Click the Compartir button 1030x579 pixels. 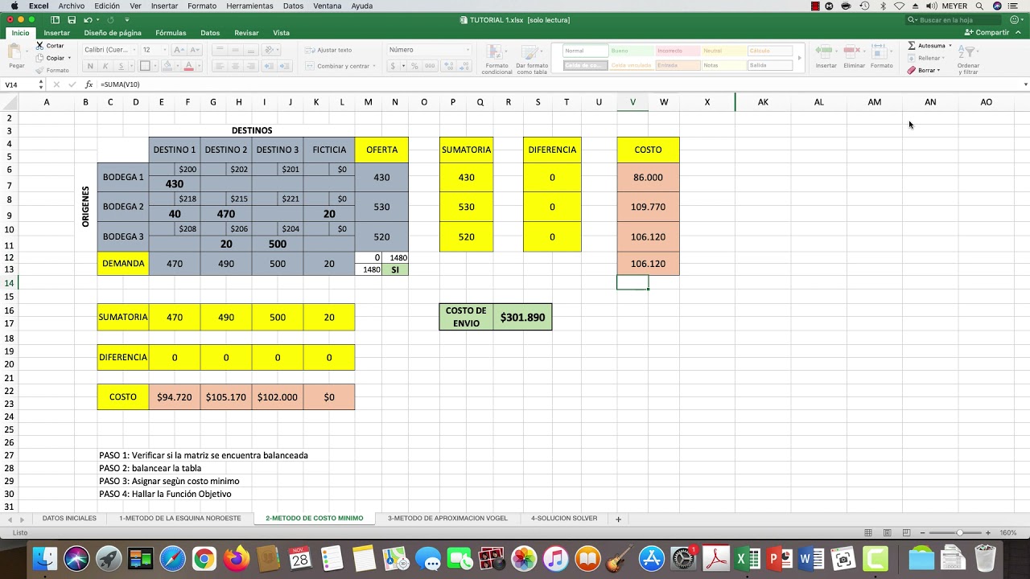coord(987,33)
